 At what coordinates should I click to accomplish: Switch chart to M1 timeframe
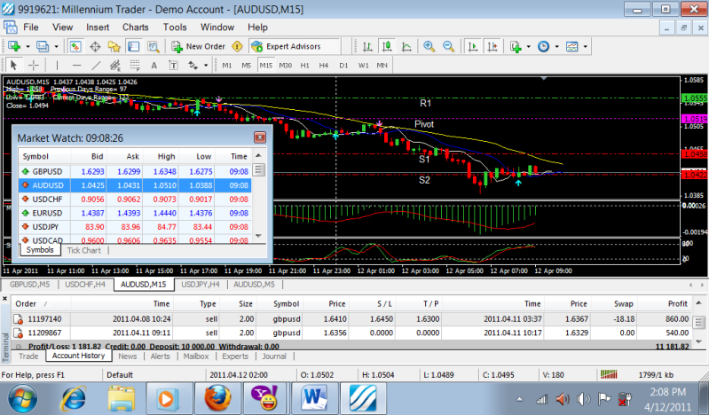(x=226, y=66)
